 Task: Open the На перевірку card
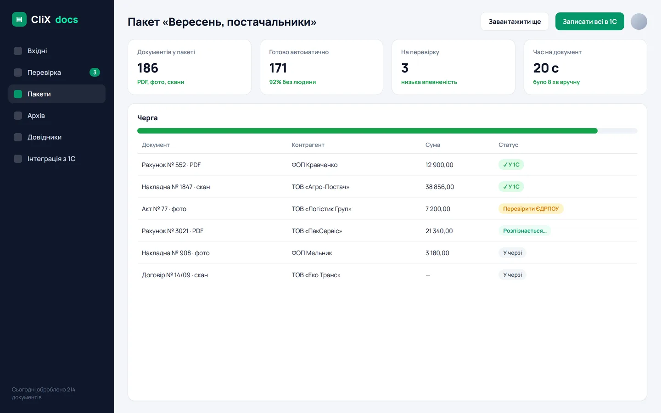453,67
